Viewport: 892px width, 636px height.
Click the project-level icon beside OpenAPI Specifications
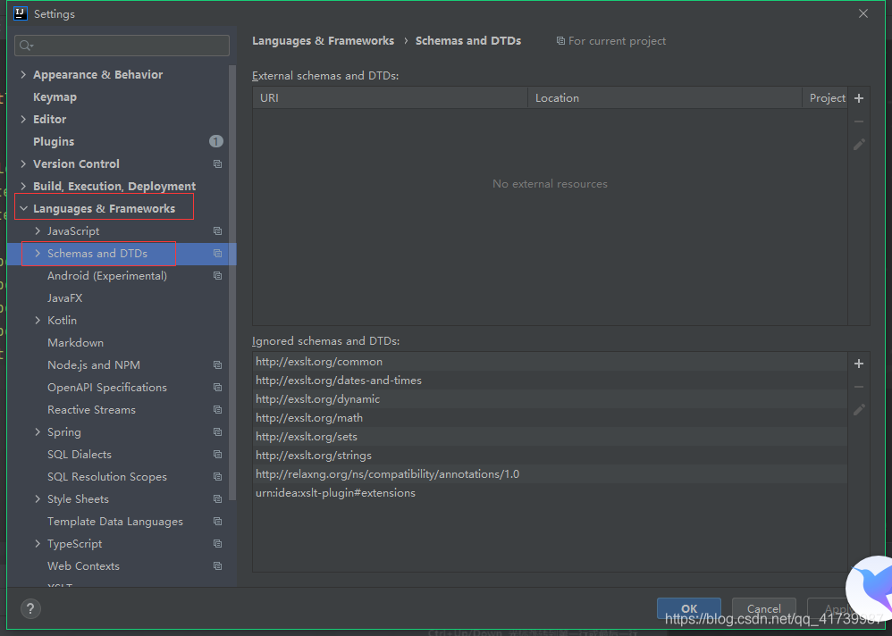[217, 387]
